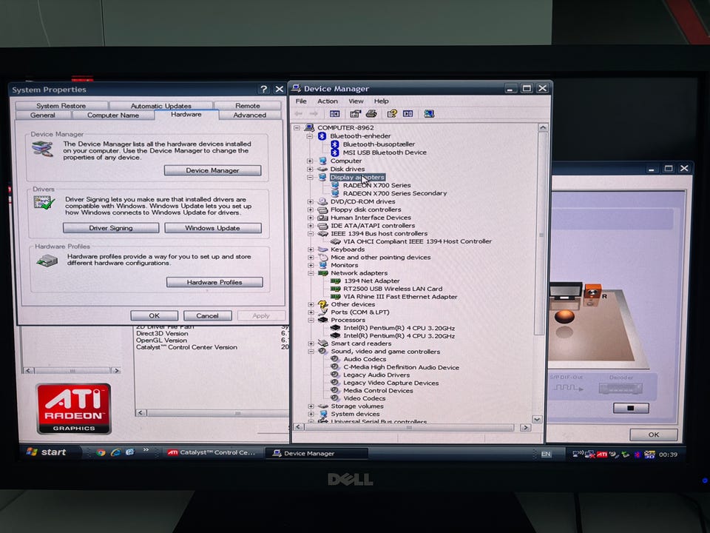Click the Driver Signing checkmark icon
This screenshot has width=710, height=533.
(44, 202)
